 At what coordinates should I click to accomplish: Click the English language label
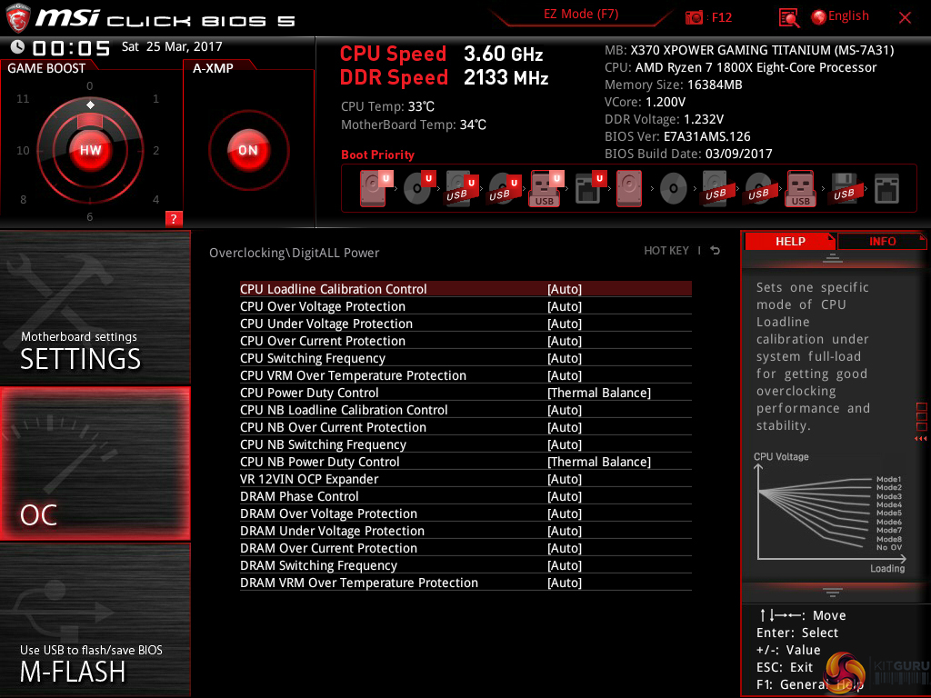coord(848,16)
